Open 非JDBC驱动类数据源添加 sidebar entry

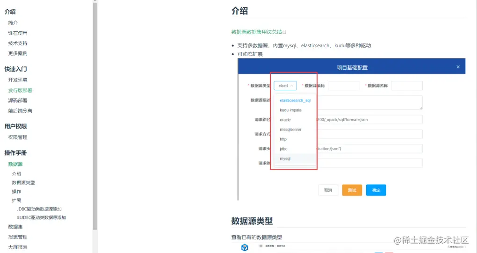coord(41,217)
